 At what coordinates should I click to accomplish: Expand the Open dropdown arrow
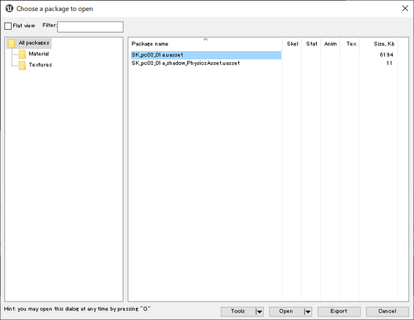click(308, 312)
